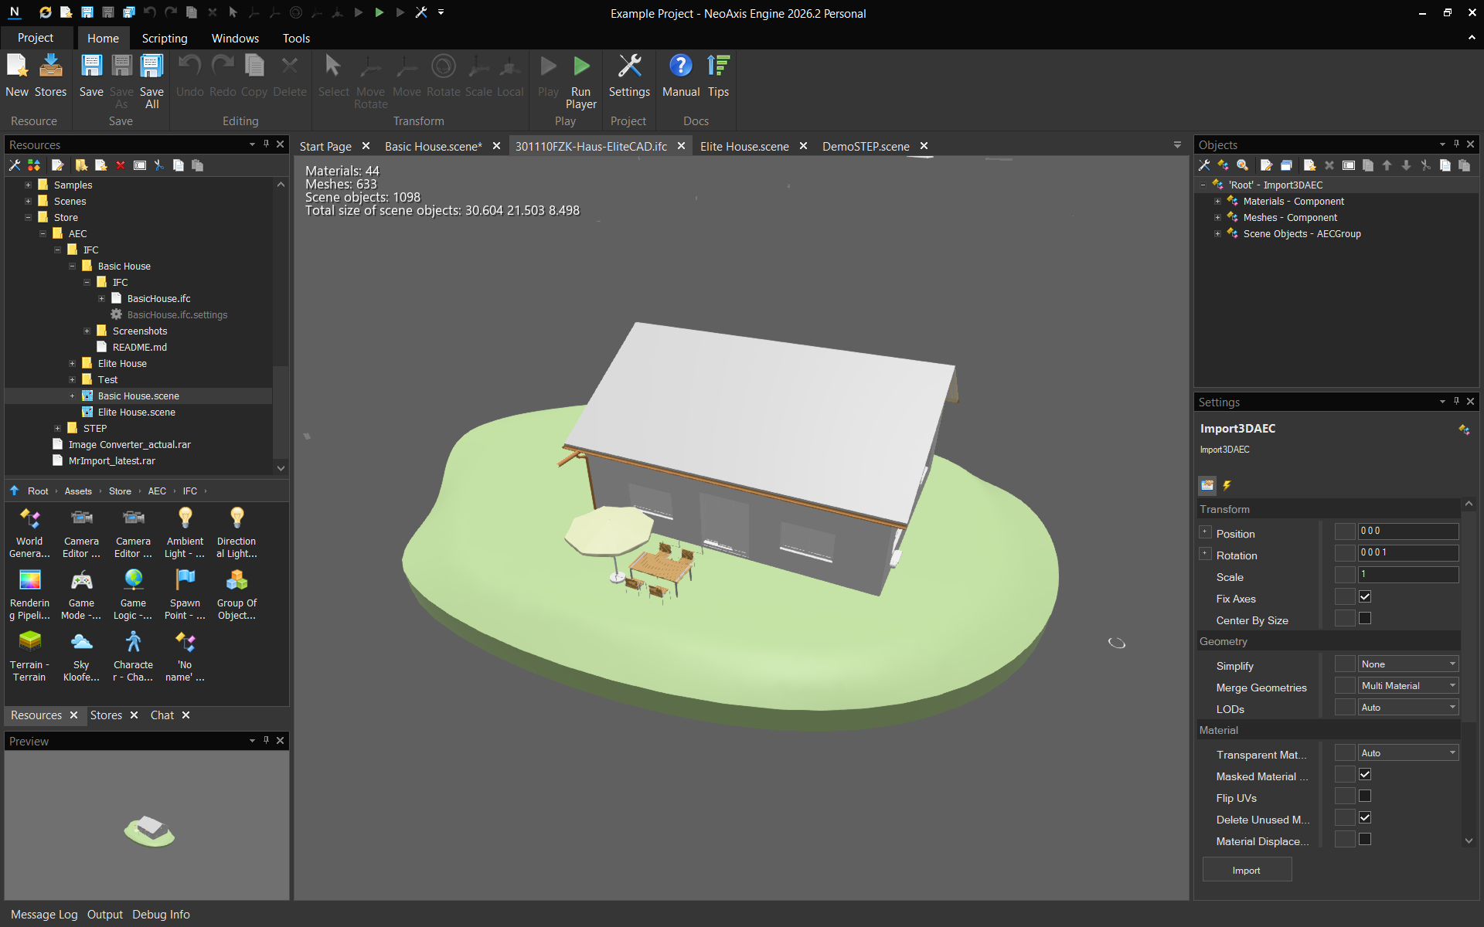Click the lightning events icon in Settings
The image size is (1484, 927).
click(x=1227, y=485)
